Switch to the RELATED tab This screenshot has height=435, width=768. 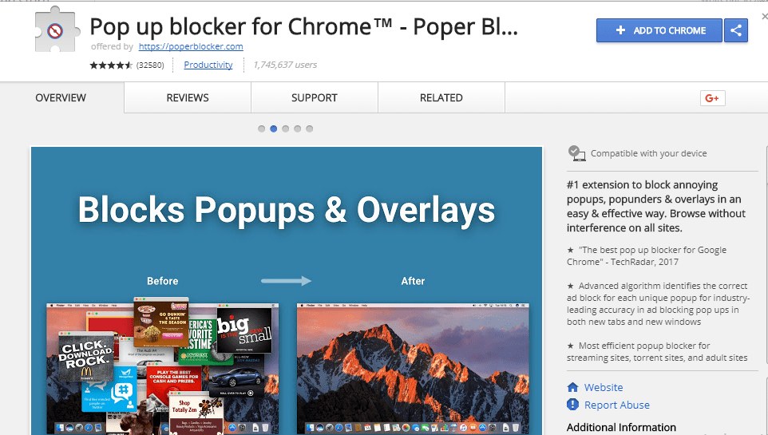tap(441, 98)
